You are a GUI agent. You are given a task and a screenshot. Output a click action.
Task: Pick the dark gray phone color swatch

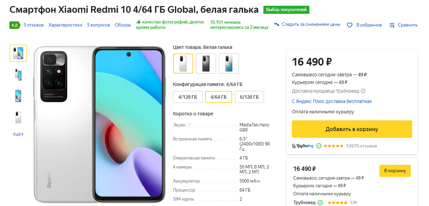point(206,64)
